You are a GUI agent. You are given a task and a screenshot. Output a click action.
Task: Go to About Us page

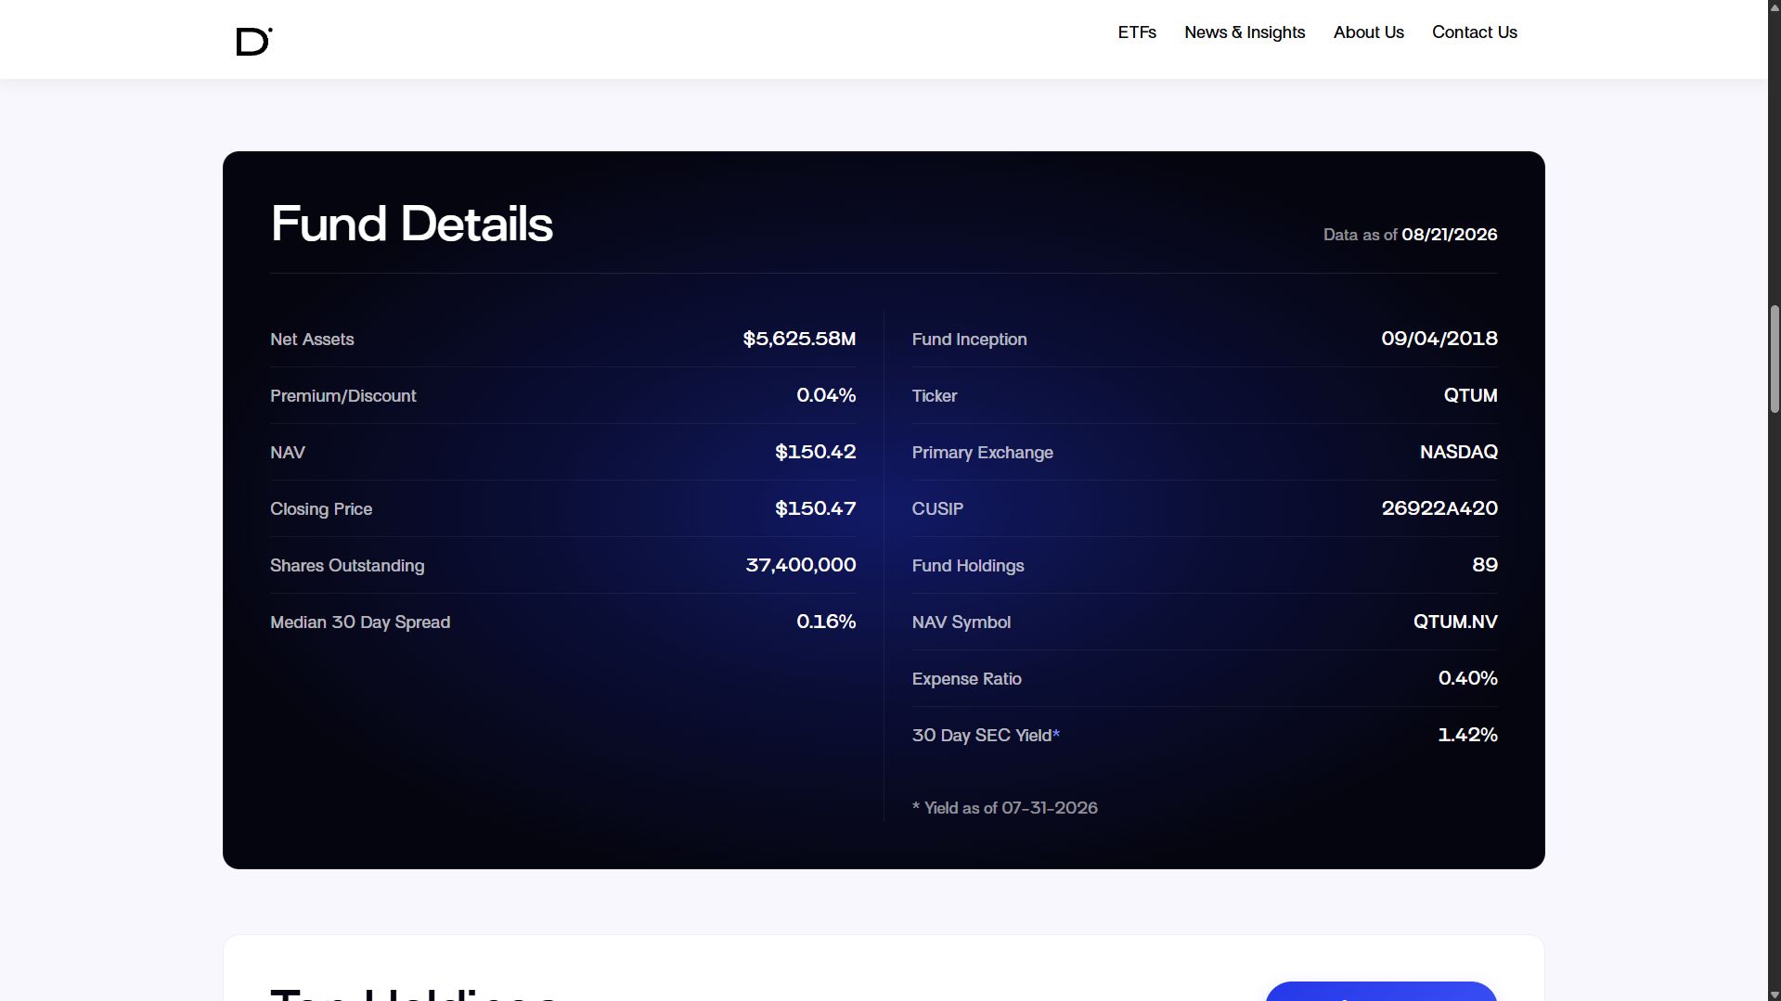[x=1369, y=32]
